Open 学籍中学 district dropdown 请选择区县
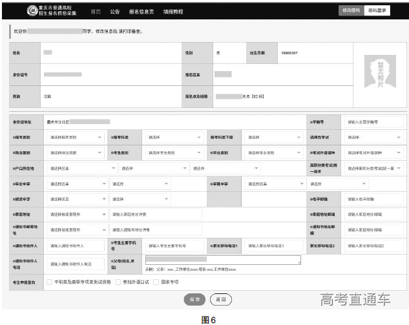 [275, 184]
